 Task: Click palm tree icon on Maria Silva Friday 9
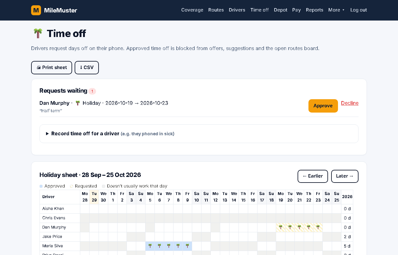click(x=187, y=246)
